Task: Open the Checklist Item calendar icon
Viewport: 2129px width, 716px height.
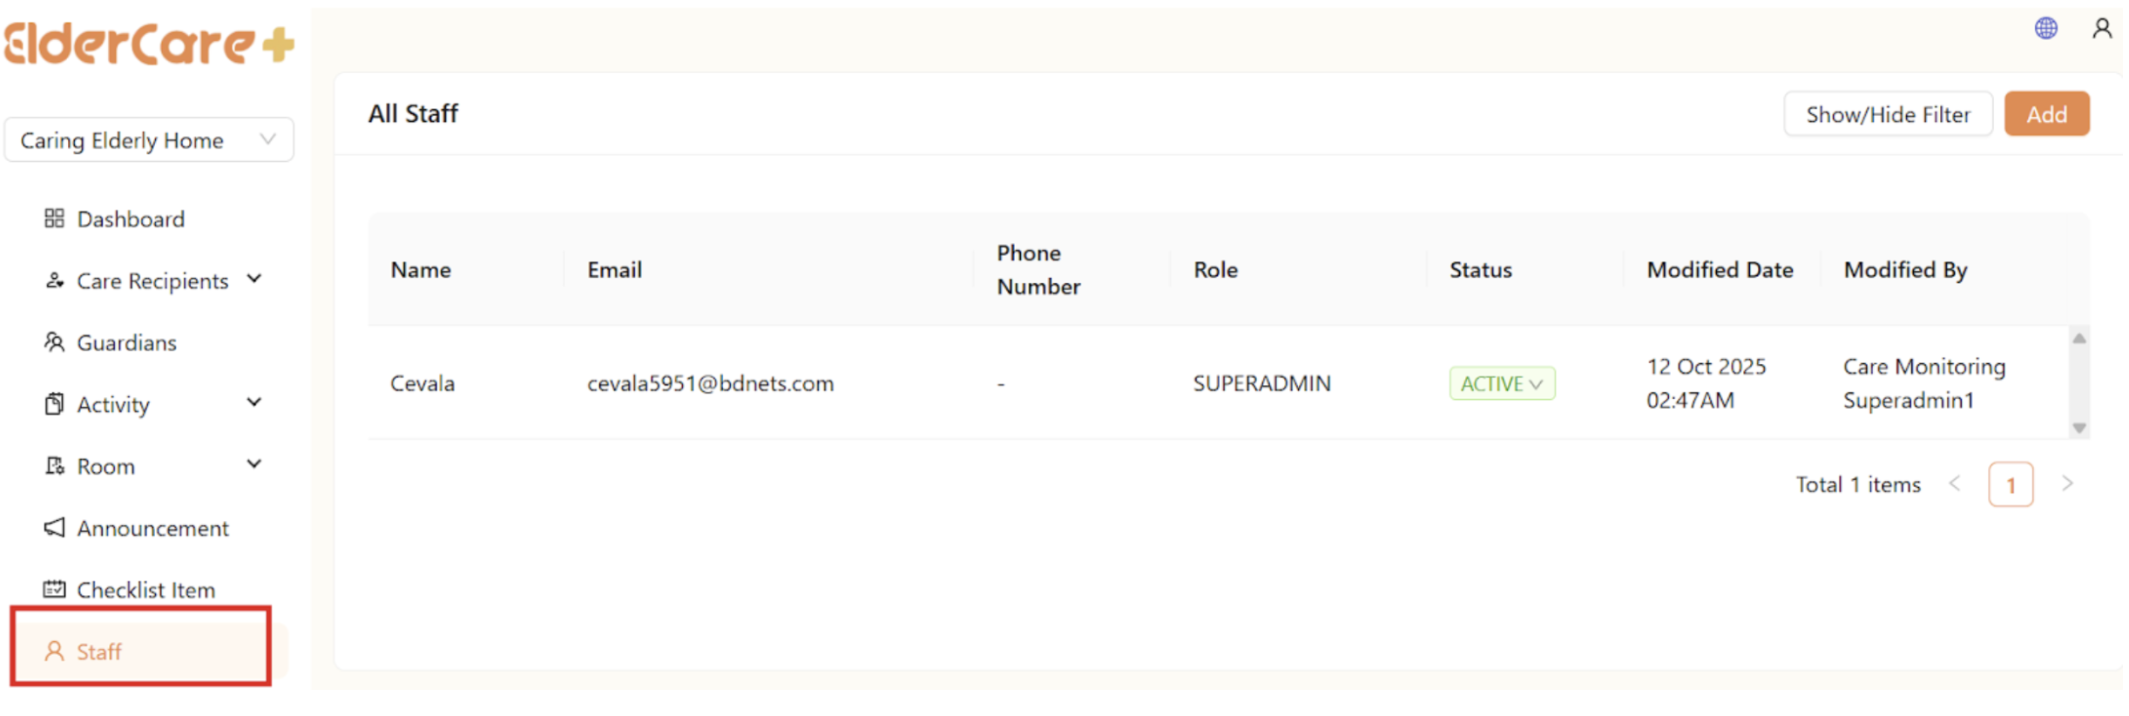Action: (54, 589)
